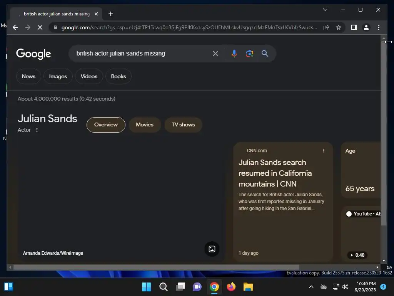Switch to the TV shows chip
Image resolution: width=394 pixels, height=296 pixels.
coord(183,124)
